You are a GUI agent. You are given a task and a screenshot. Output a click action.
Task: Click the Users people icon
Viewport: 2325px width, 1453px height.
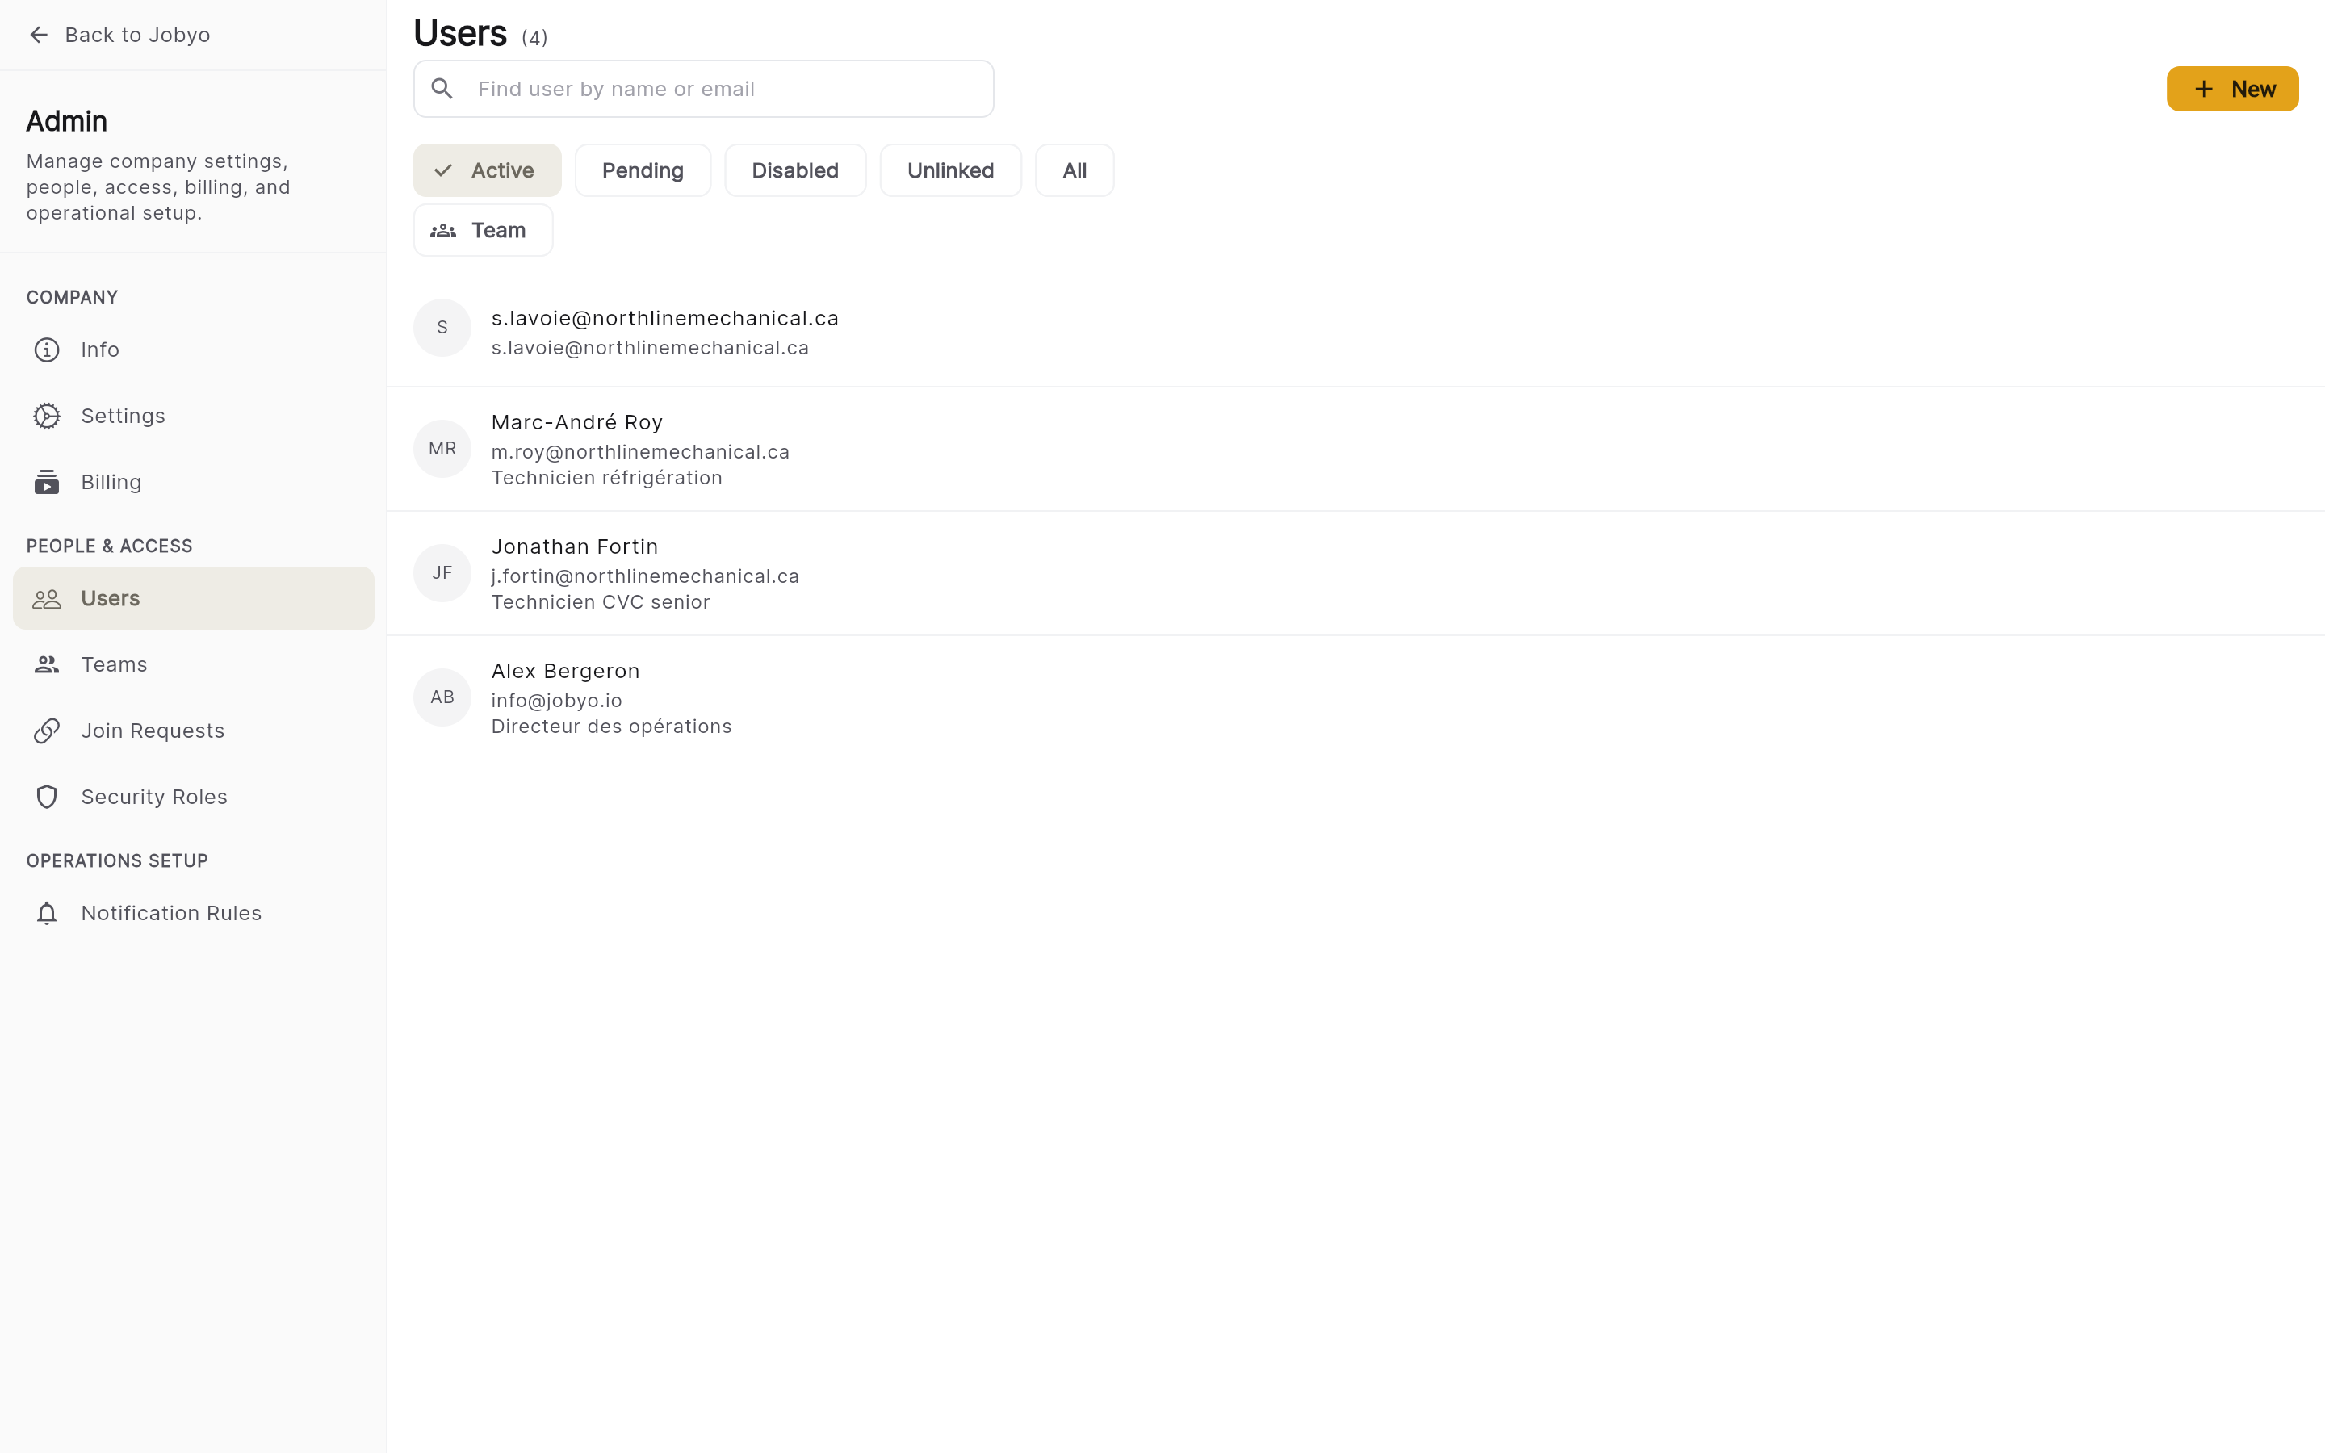(x=46, y=599)
